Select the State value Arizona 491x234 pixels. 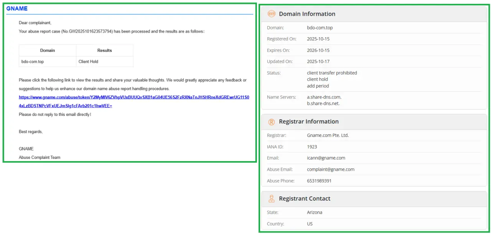(315, 213)
